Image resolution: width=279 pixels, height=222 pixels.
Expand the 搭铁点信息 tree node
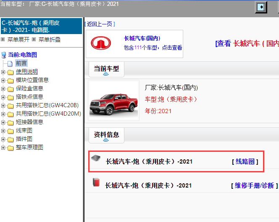tap(3, 97)
